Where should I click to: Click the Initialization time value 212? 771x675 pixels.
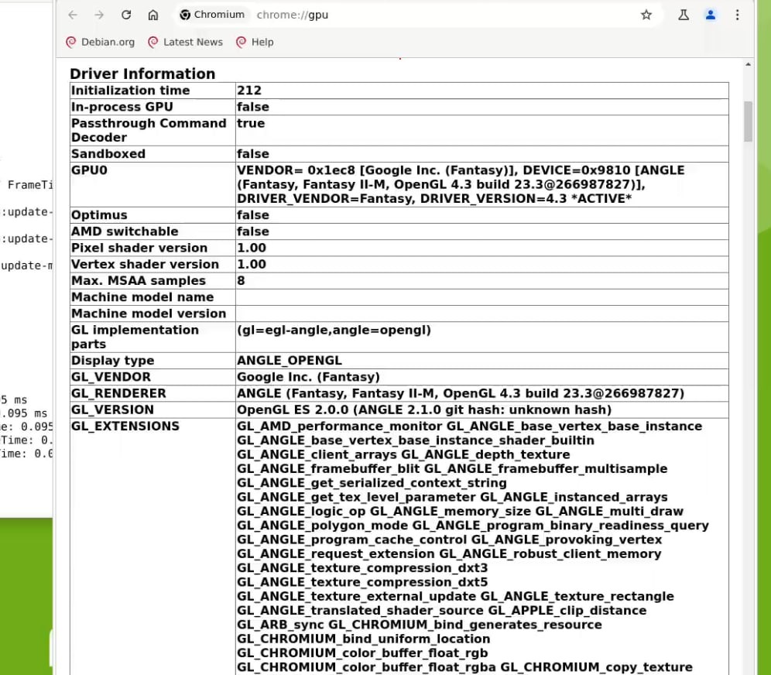(249, 91)
